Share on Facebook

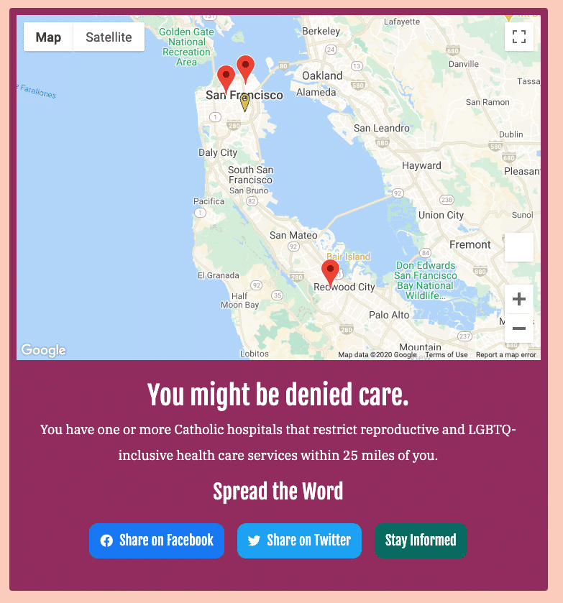click(157, 540)
